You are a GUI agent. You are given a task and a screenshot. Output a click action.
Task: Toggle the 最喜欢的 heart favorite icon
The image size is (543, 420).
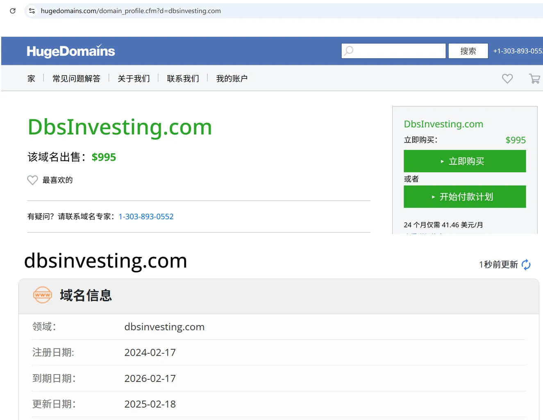32,180
